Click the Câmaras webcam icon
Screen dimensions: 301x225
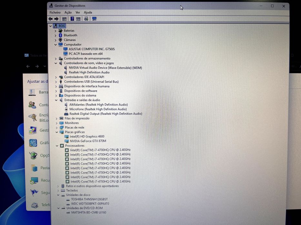pyautogui.click(x=60, y=40)
